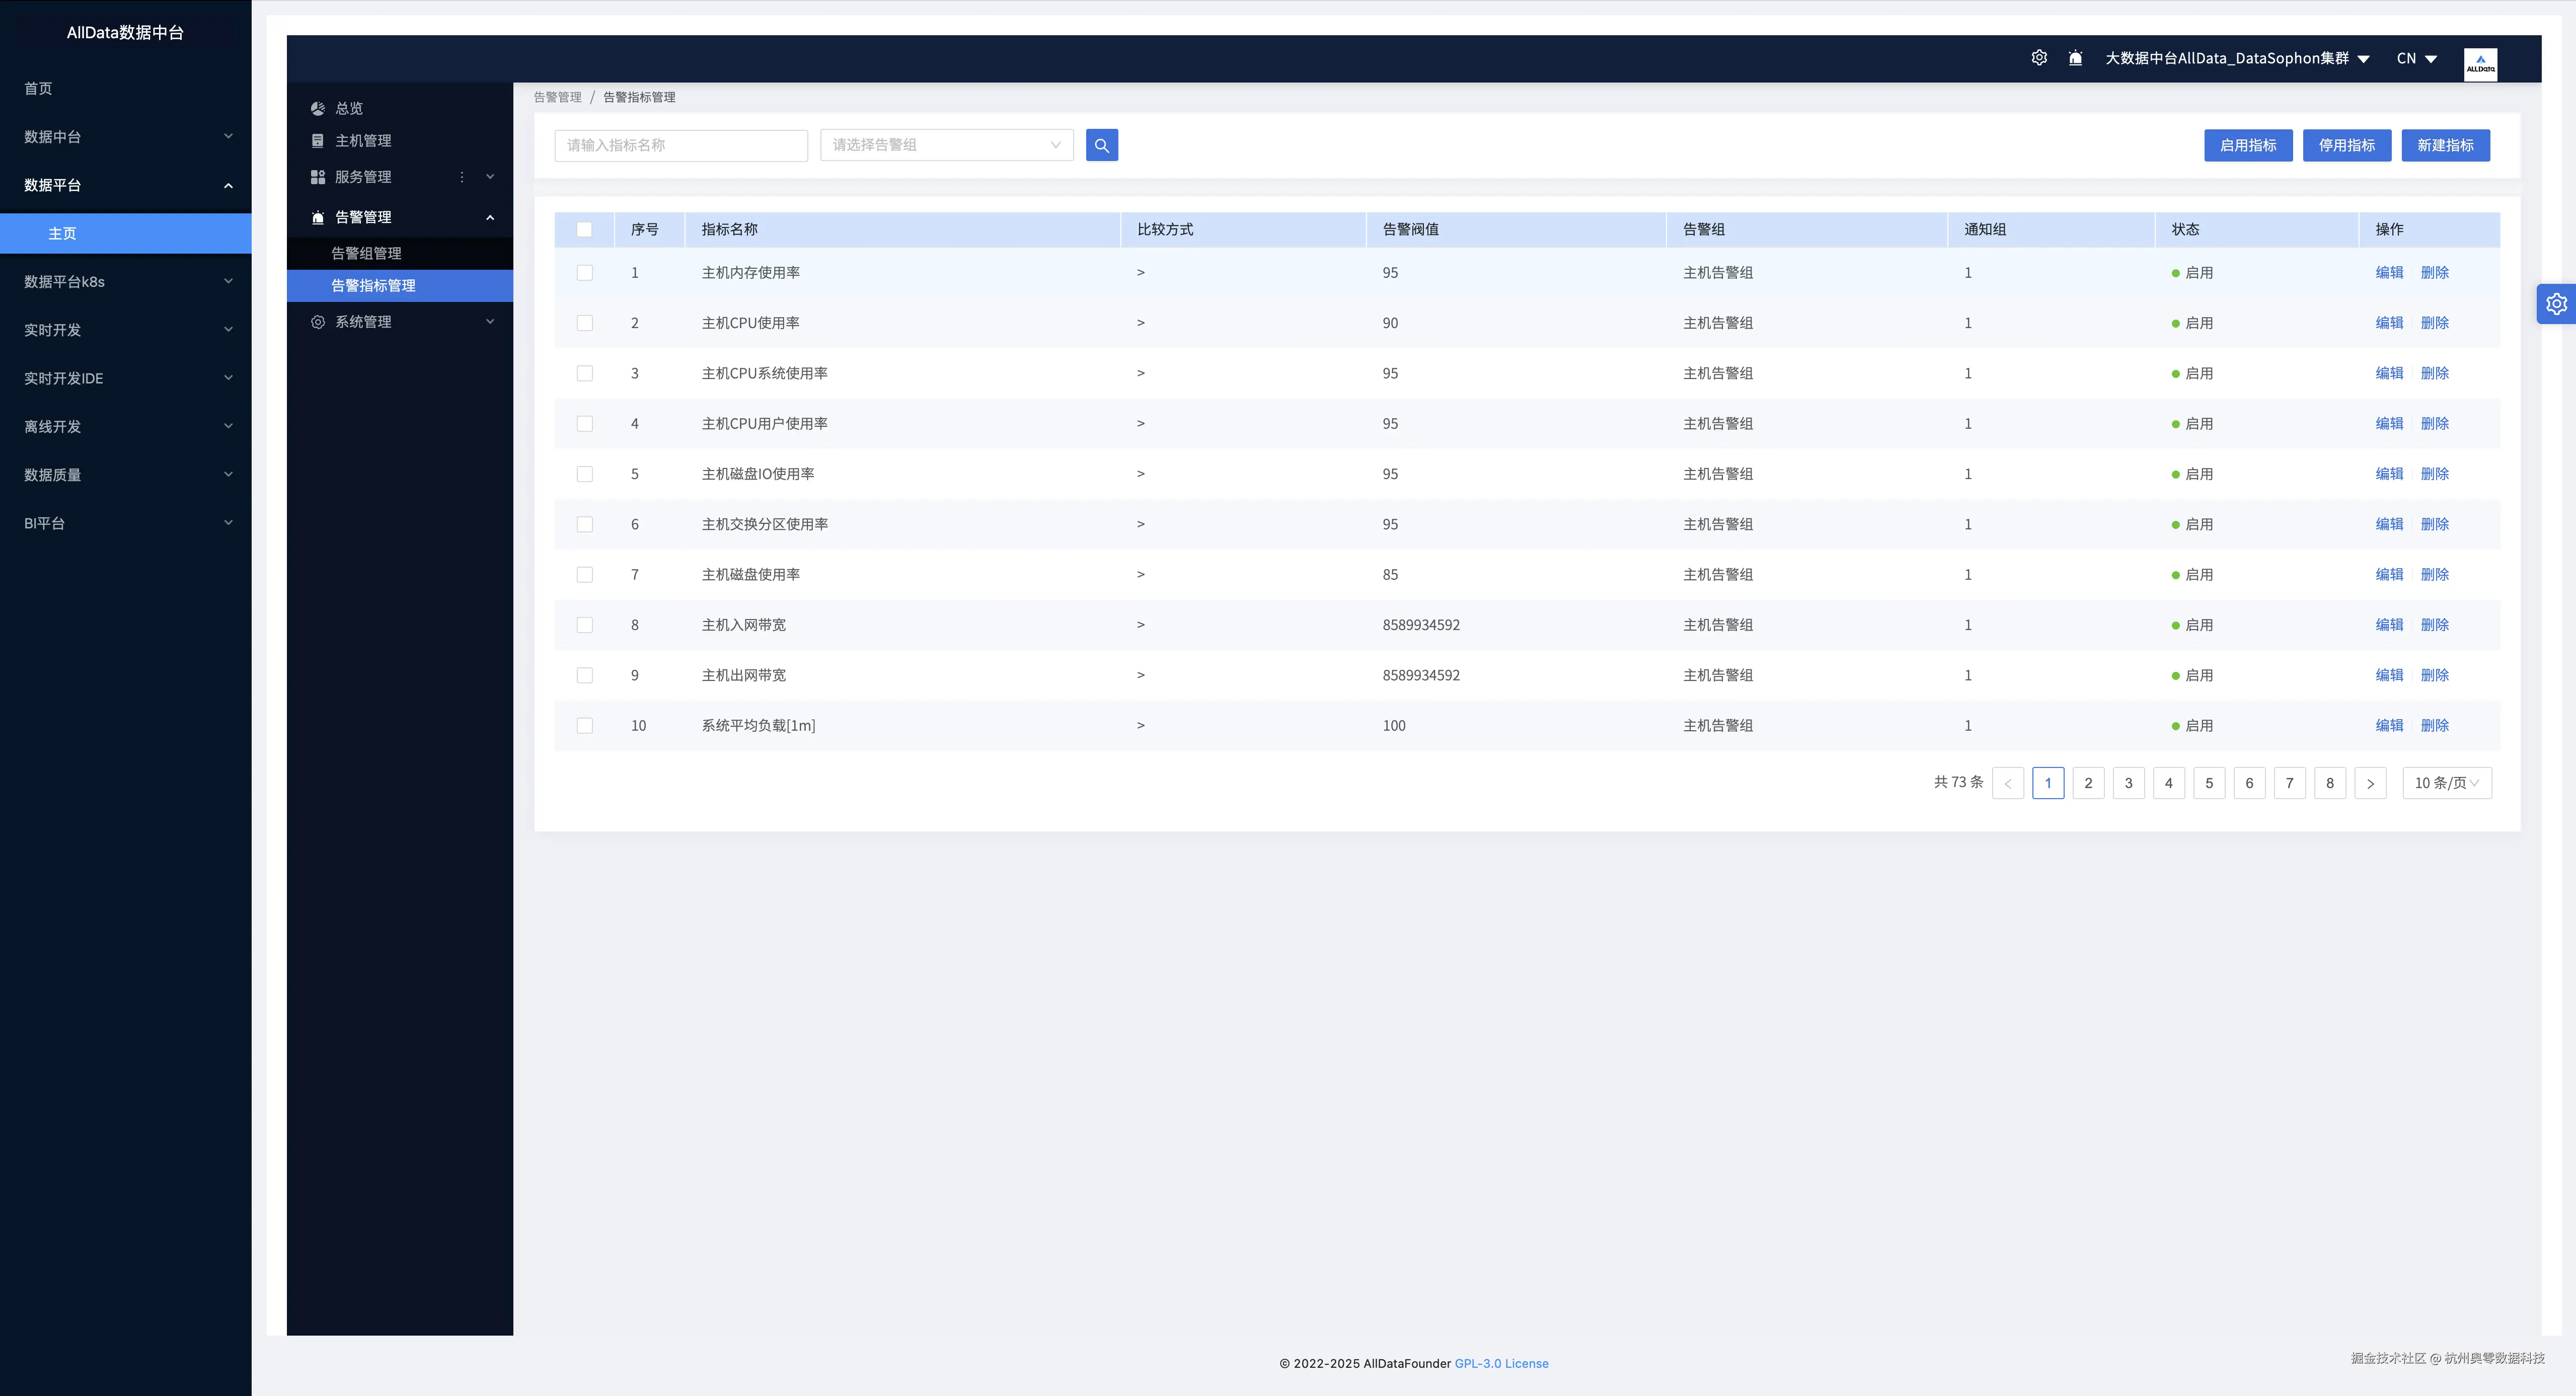2576x1396 pixels.
Task: Open the floating settings gear on right edge
Action: click(2556, 304)
